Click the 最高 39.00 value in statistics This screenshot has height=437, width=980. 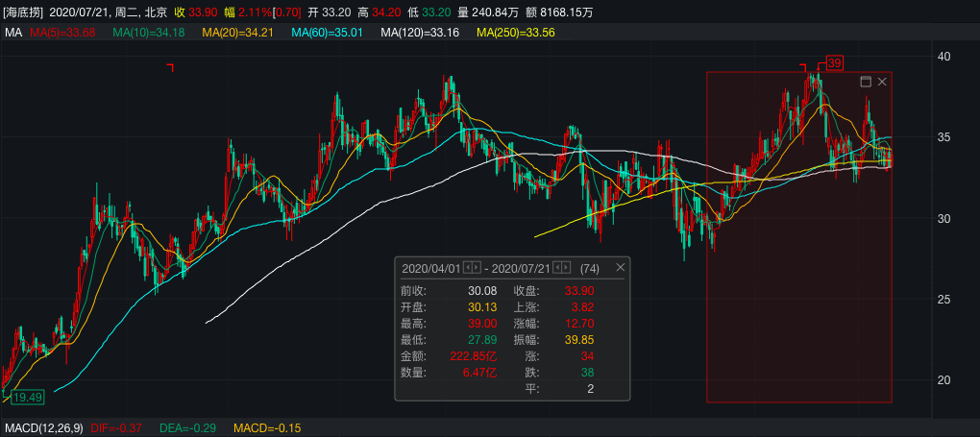click(480, 324)
